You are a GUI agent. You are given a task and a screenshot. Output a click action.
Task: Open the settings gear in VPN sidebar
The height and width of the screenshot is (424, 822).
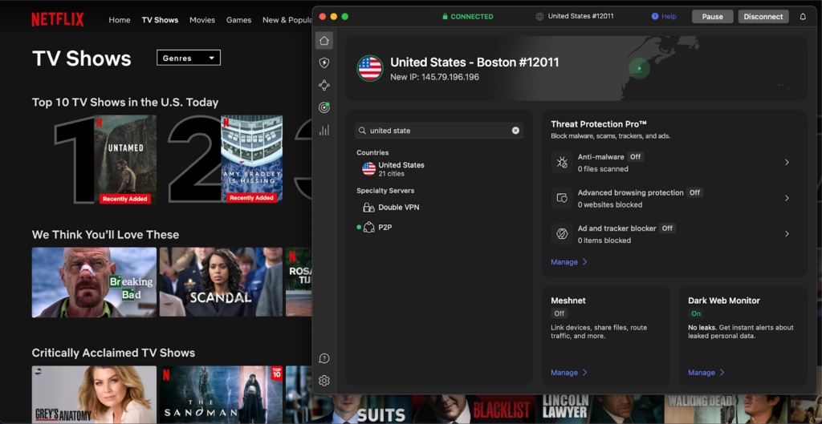click(324, 381)
